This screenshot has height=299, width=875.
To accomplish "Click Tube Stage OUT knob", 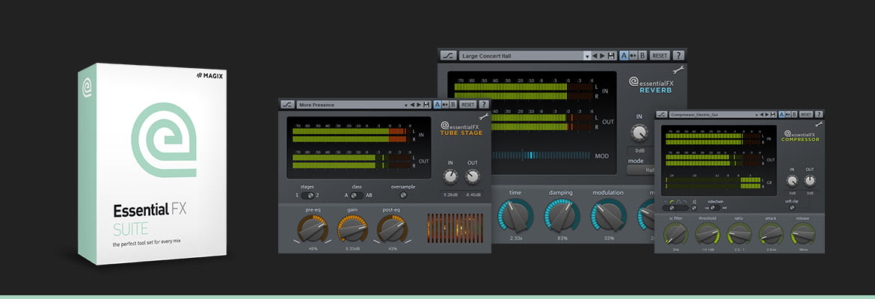I will click(473, 177).
